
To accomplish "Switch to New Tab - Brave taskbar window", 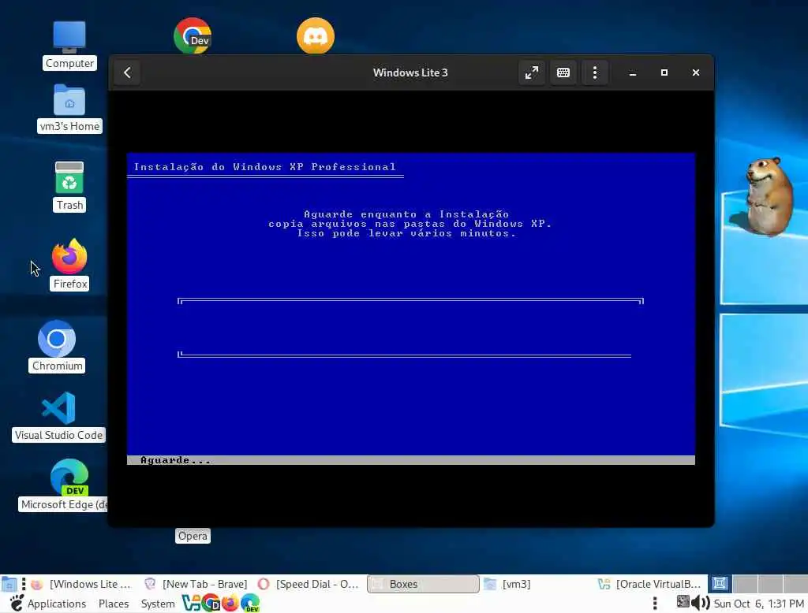I will 196,584.
